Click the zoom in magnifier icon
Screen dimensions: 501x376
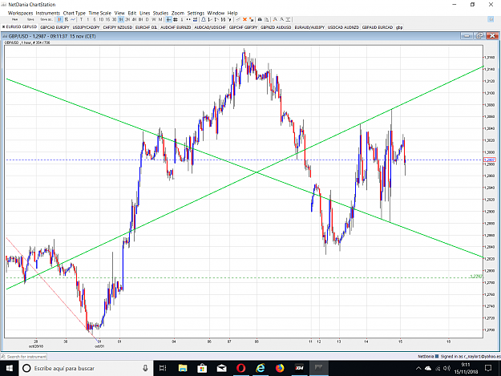(275, 19)
